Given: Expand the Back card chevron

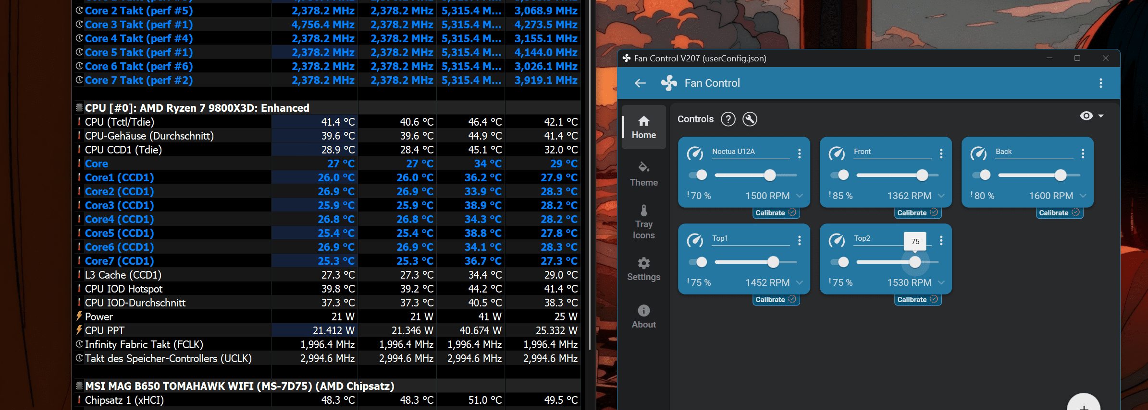Looking at the screenshot, I should [x=1083, y=196].
